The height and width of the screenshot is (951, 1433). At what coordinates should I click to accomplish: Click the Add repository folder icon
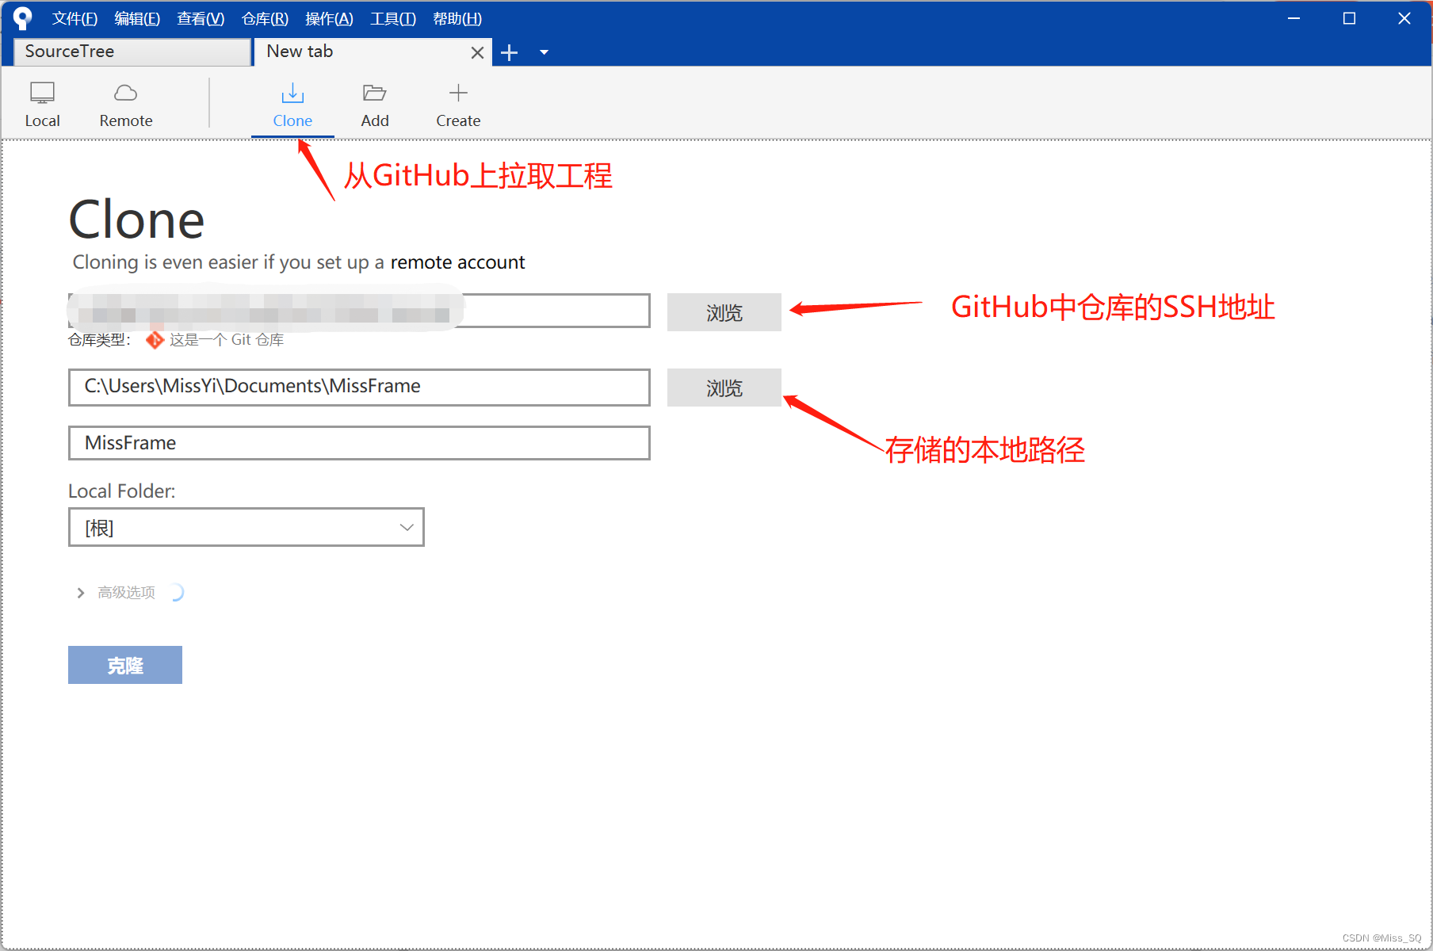pyautogui.click(x=374, y=103)
